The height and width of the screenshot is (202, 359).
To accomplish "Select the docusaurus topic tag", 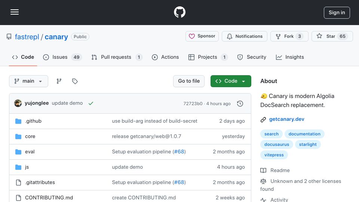I will [277, 144].
